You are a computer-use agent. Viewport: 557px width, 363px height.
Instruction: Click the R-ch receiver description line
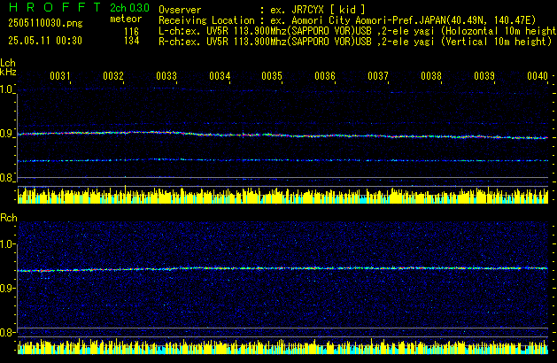(x=355, y=42)
